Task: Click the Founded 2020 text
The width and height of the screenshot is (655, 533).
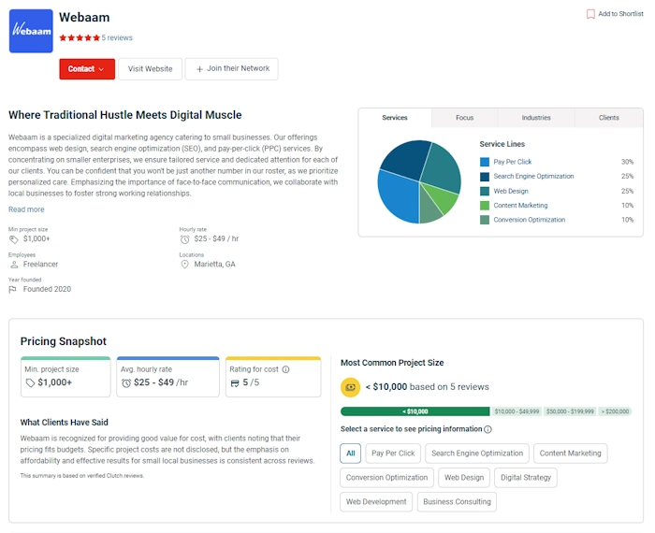Action: click(47, 289)
